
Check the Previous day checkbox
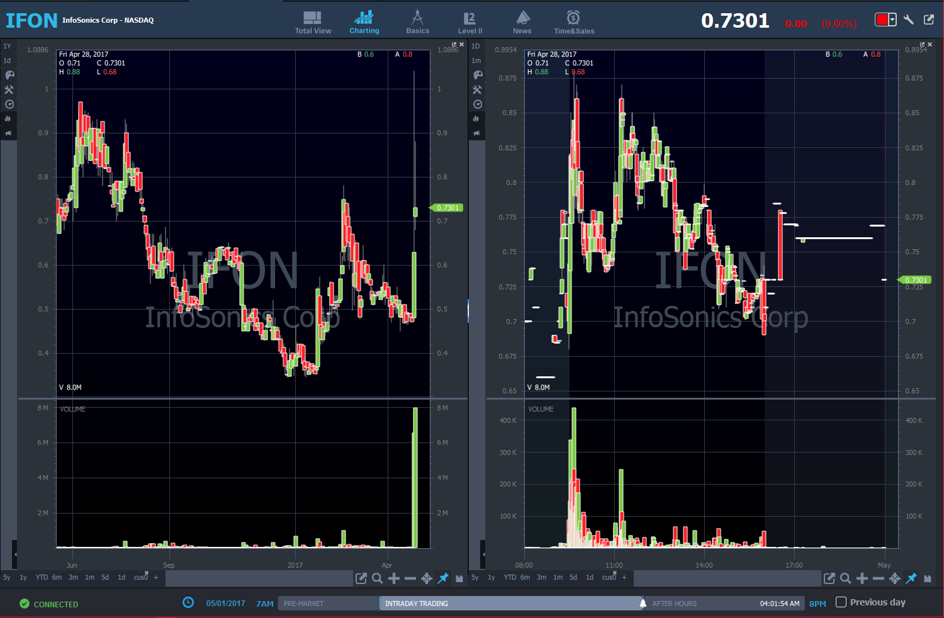pyautogui.click(x=841, y=602)
